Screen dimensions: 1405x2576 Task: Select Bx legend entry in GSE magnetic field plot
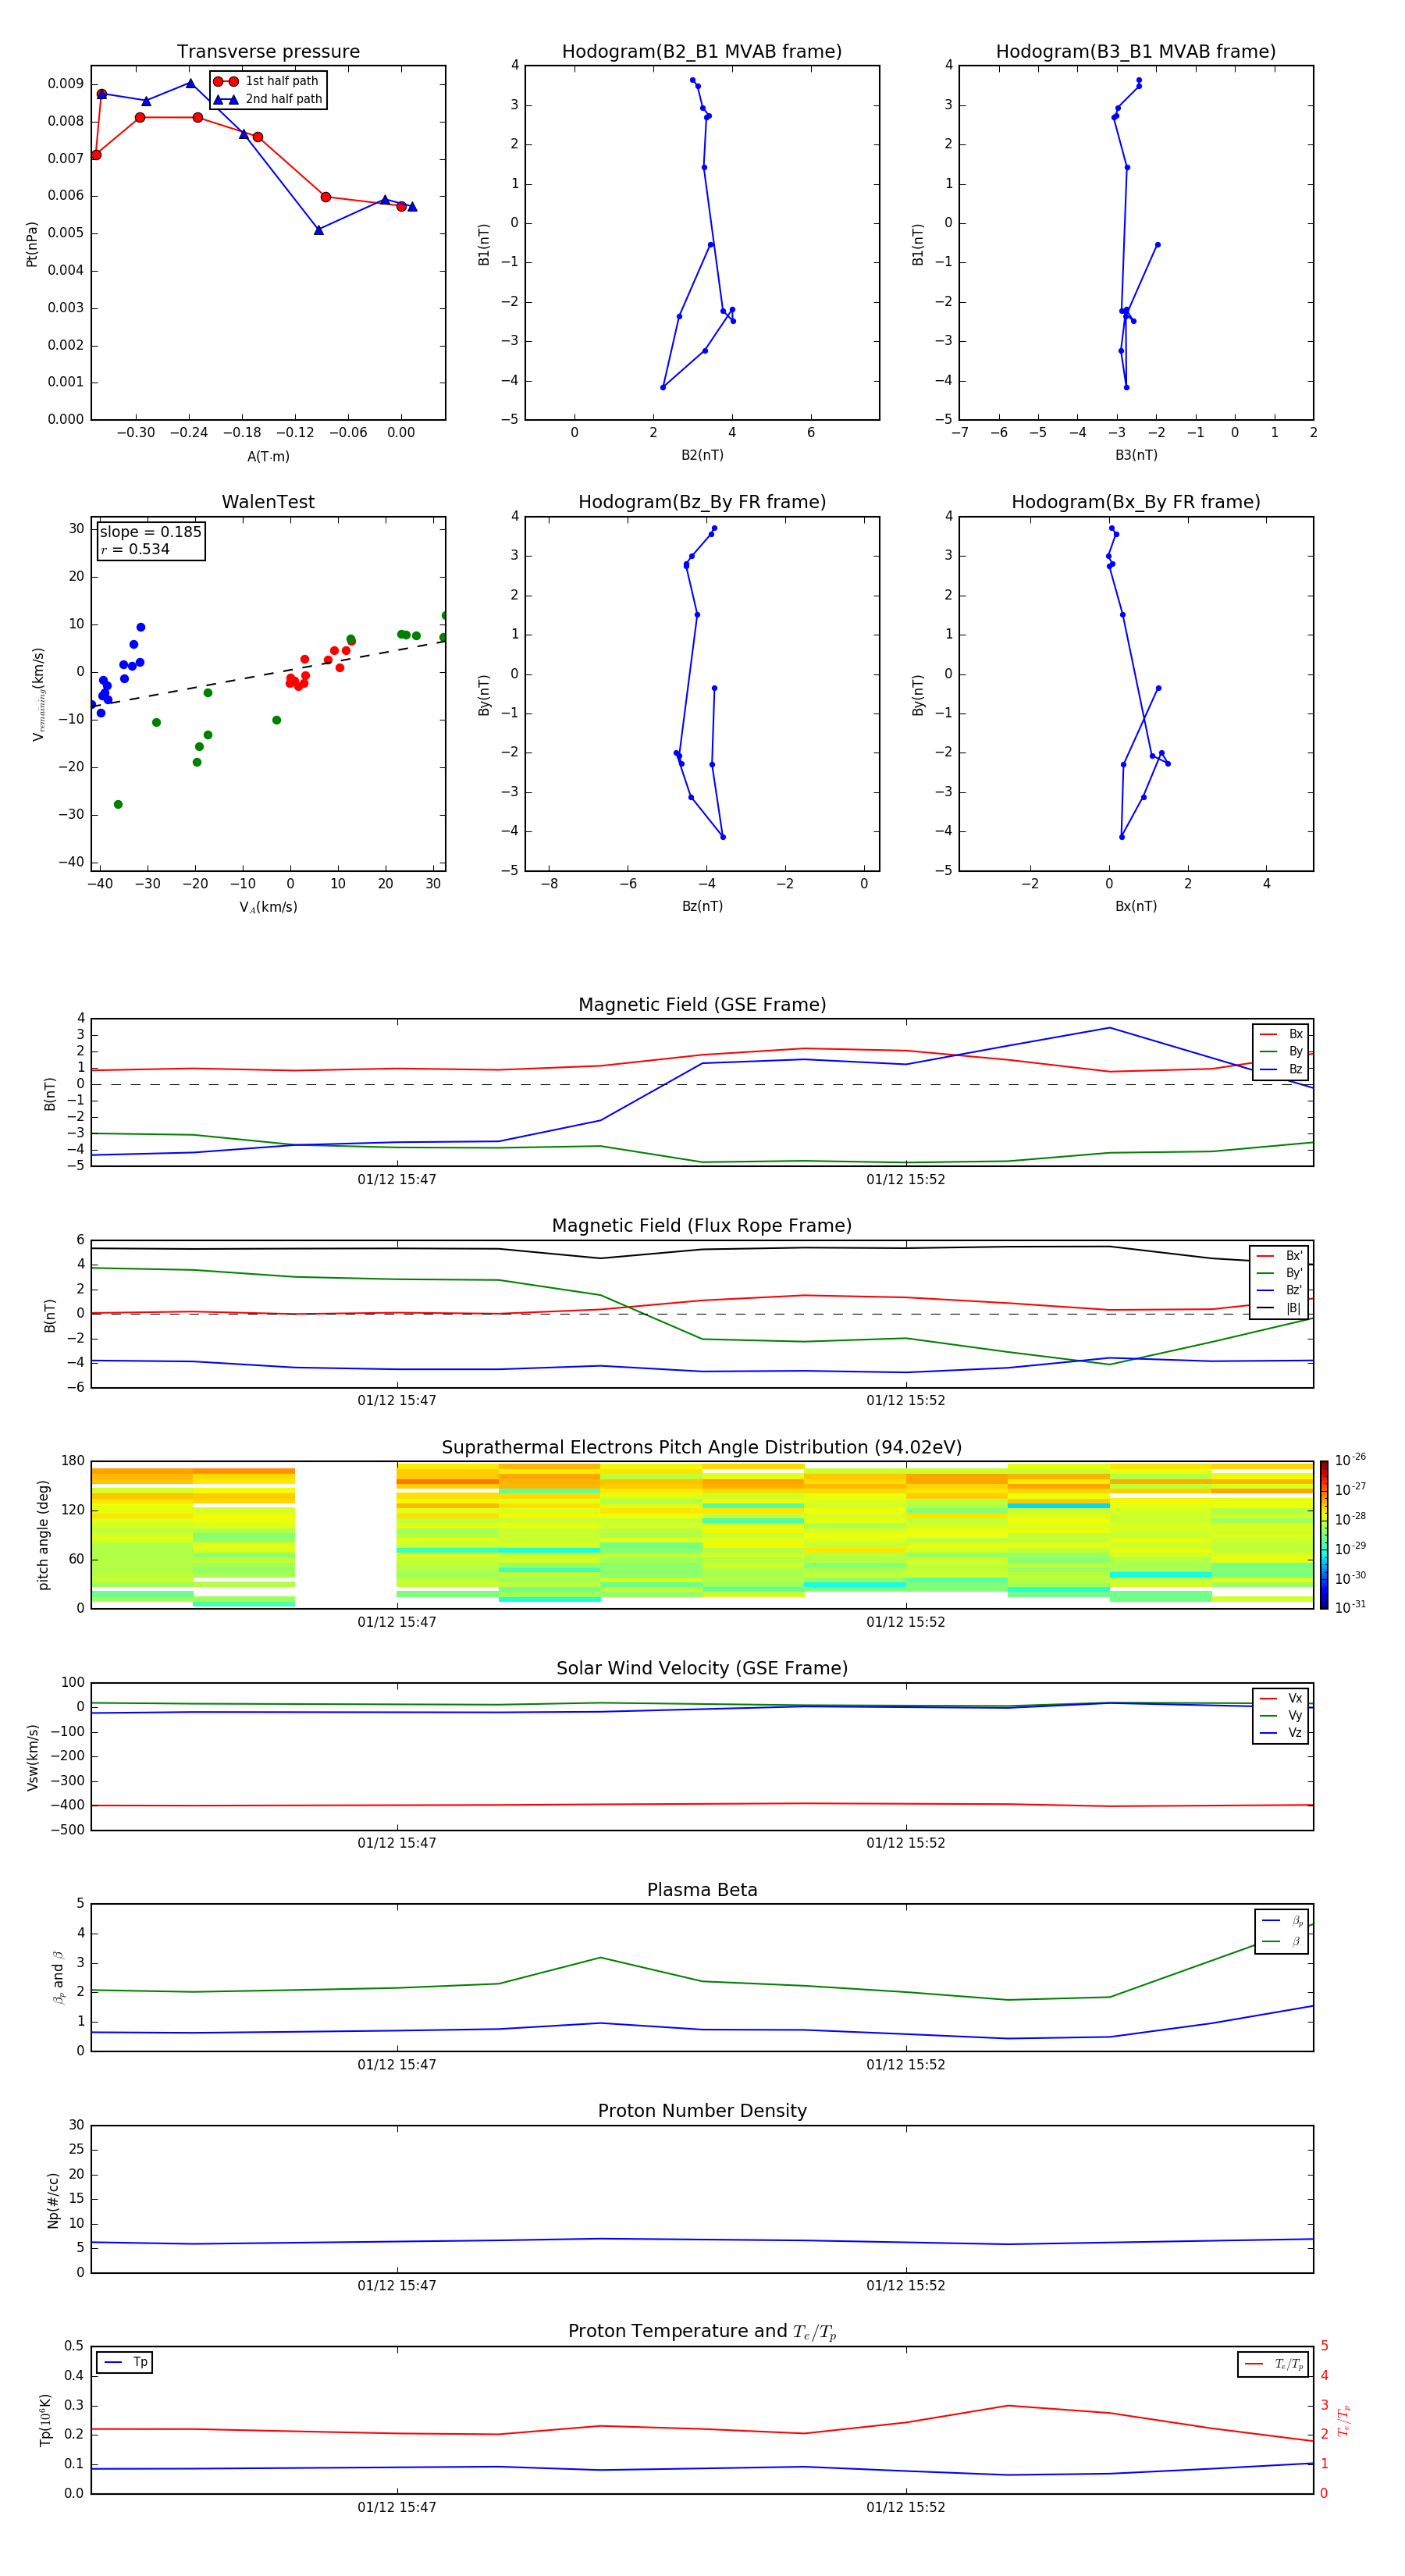tap(1281, 1034)
